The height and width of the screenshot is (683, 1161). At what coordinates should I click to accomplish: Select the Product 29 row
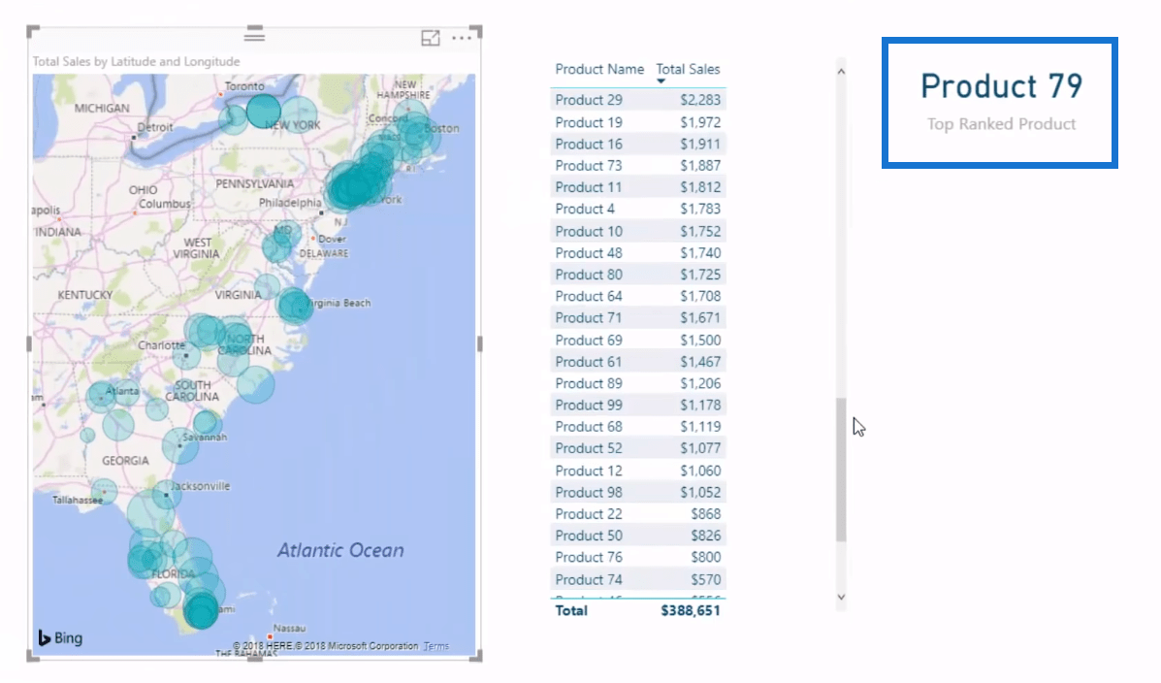[637, 100]
